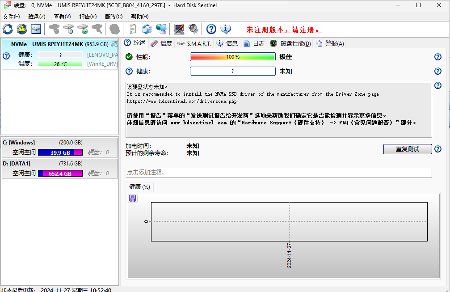Click the 100% performance bar
This screenshot has width=450, height=292.
tap(232, 57)
